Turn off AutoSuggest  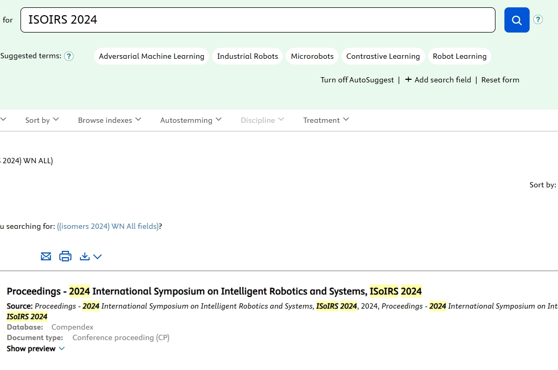(x=357, y=80)
